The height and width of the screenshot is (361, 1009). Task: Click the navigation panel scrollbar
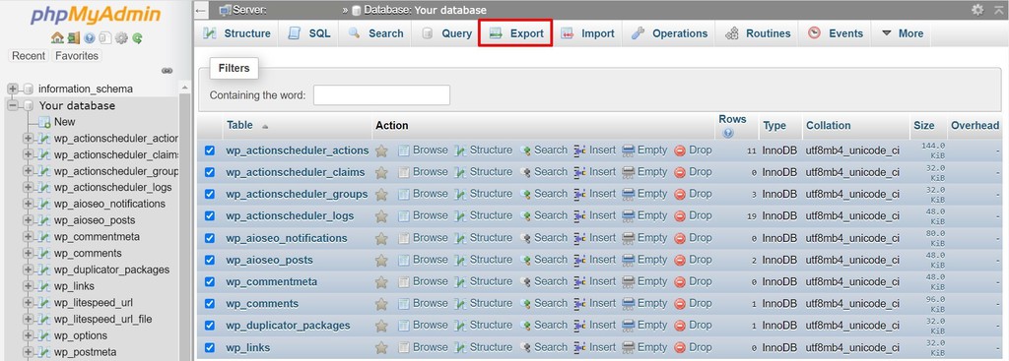185,221
